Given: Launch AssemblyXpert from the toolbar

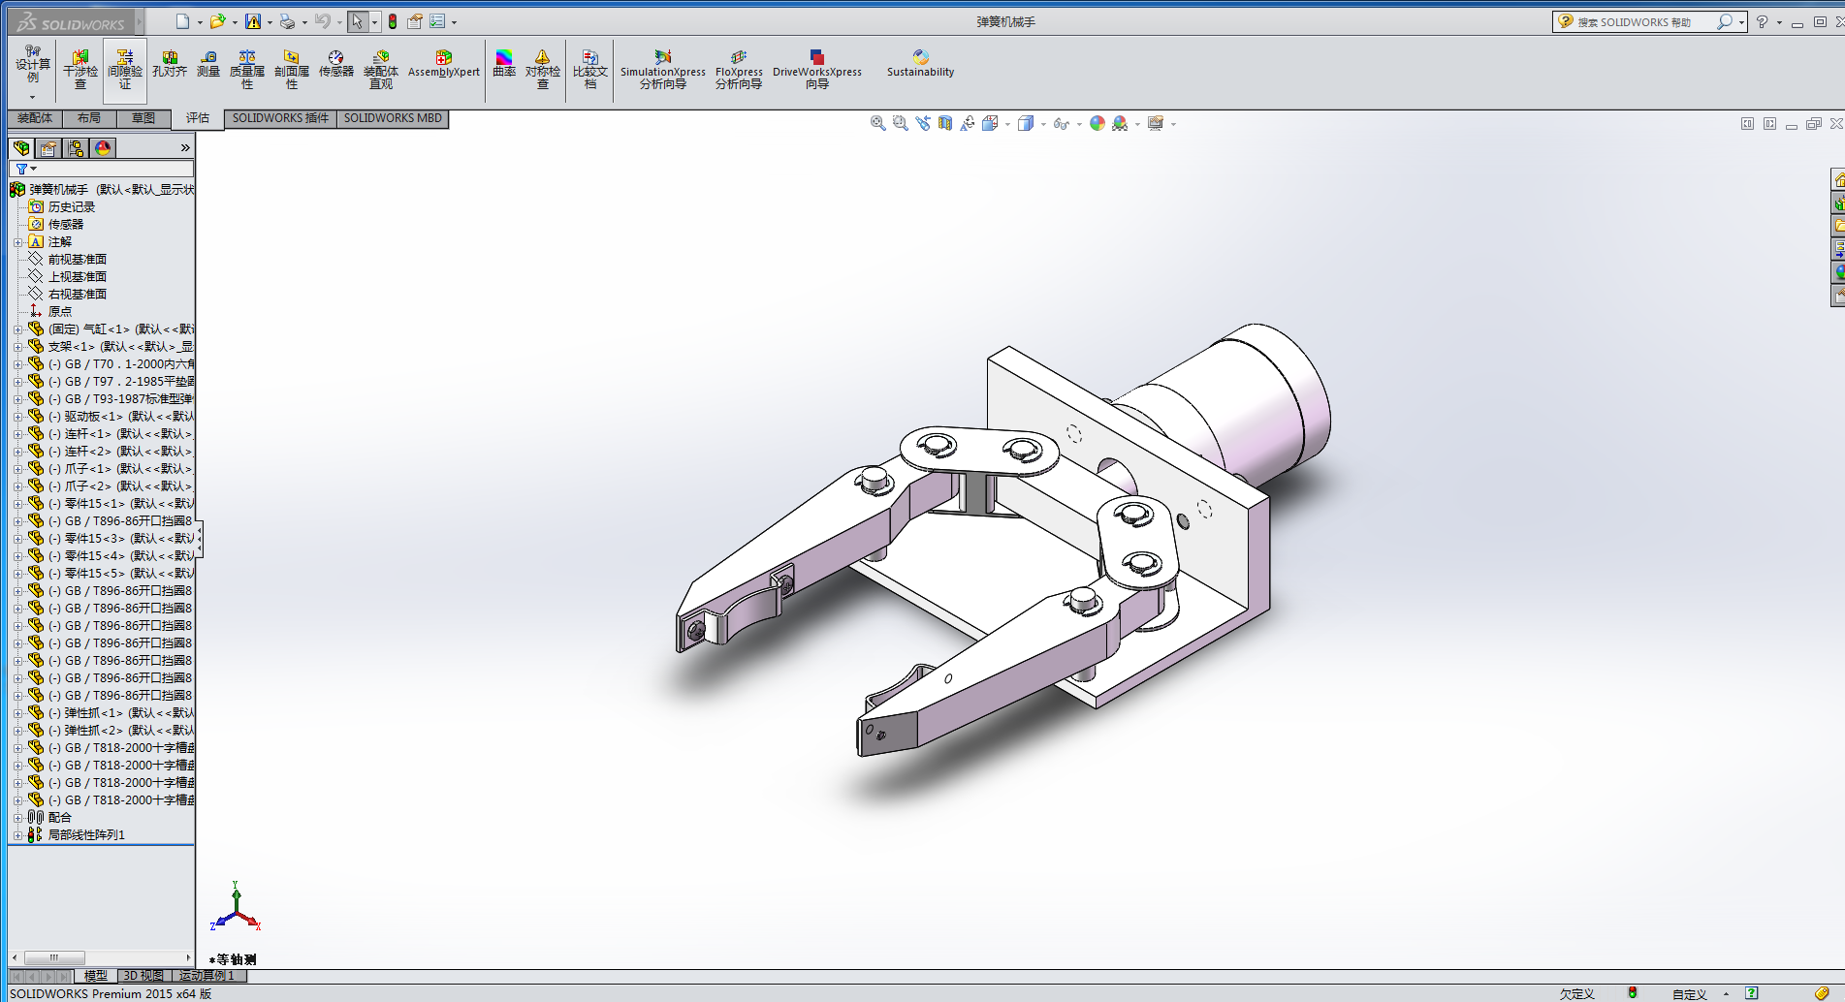Looking at the screenshot, I should pyautogui.click(x=443, y=64).
